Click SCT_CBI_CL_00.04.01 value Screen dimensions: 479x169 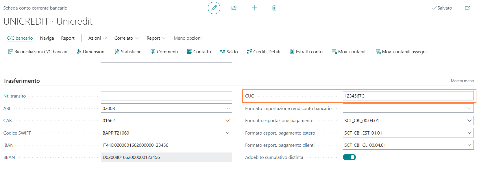365,145
